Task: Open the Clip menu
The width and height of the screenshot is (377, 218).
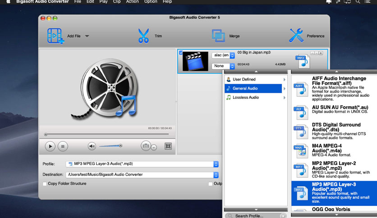Action: pyautogui.click(x=117, y=2)
